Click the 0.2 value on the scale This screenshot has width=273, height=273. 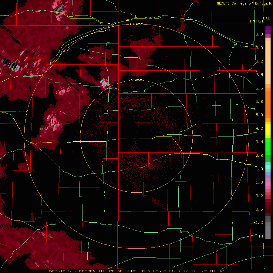[x=259, y=196]
